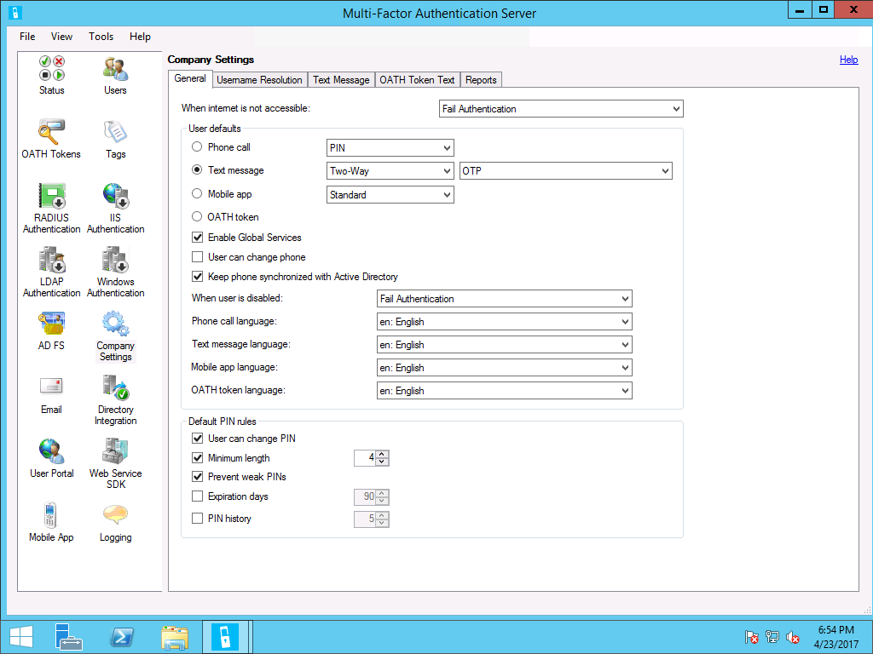Enable the User can change phone checkbox

tap(198, 257)
